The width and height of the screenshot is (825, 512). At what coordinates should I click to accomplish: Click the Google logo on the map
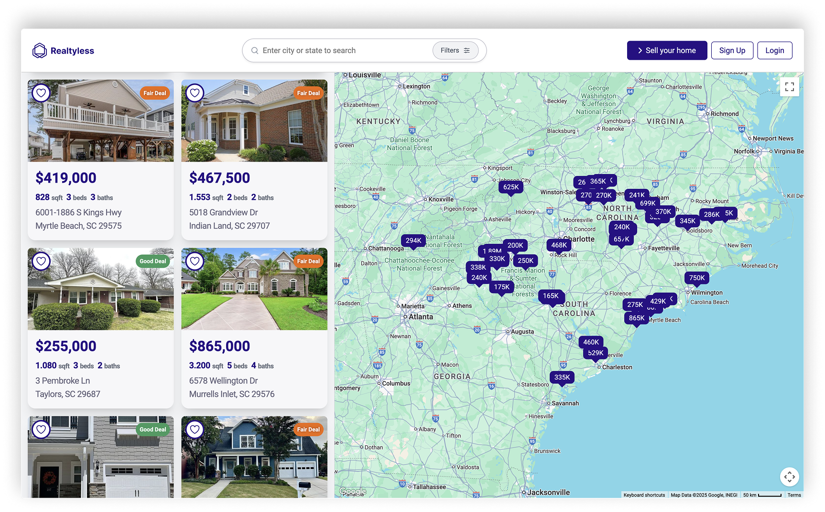353,491
